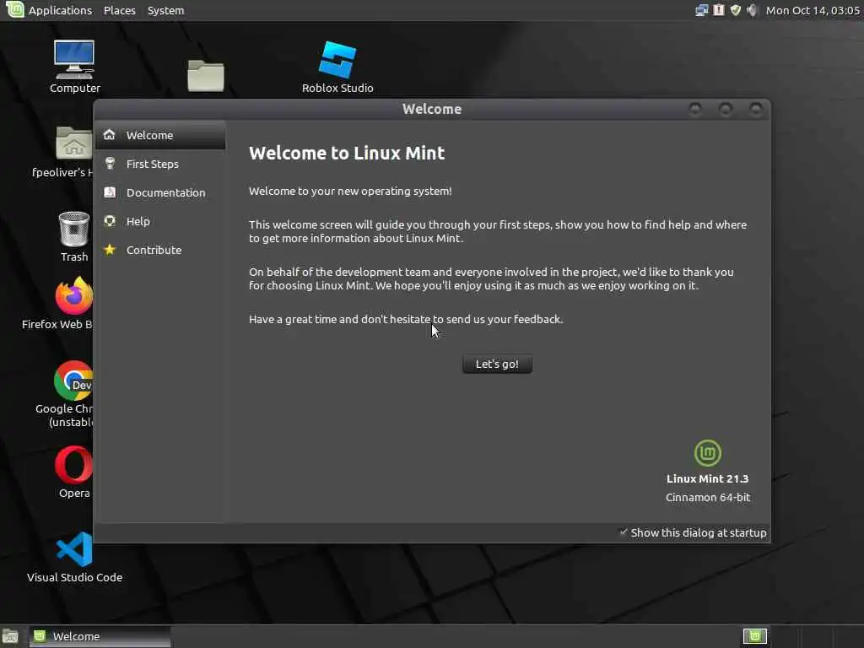Switch to the Documentation section

(160, 192)
